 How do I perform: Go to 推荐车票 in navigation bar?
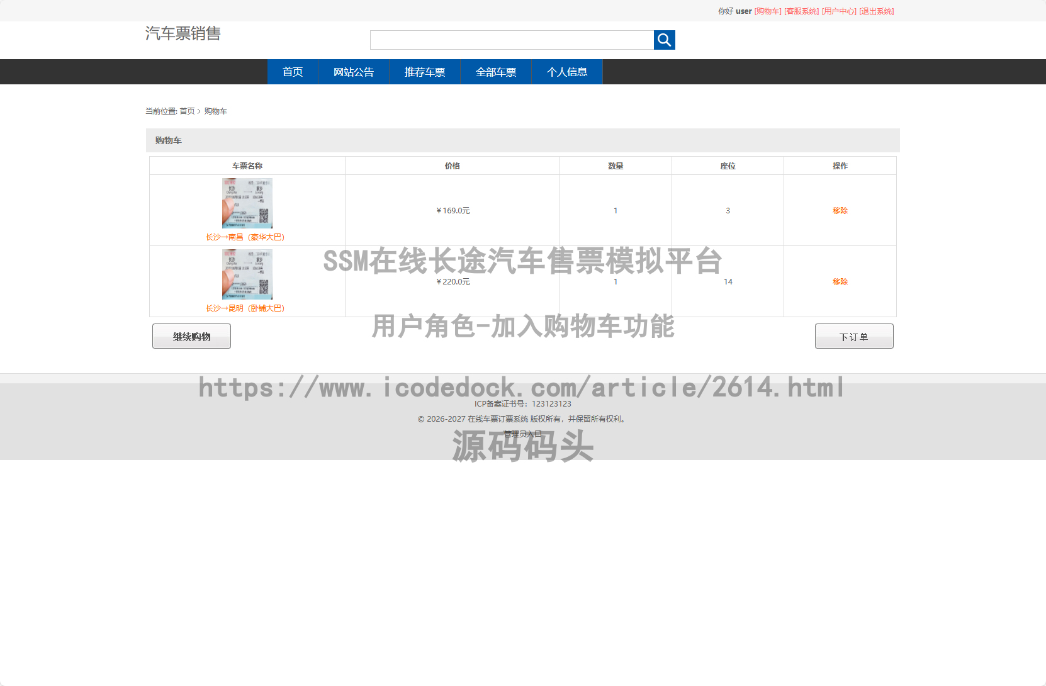click(425, 72)
